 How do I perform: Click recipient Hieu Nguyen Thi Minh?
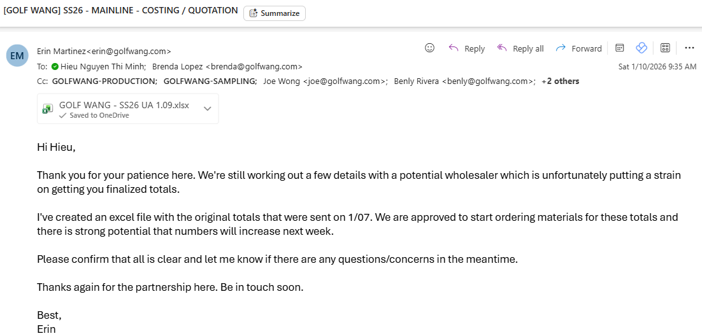coord(104,66)
